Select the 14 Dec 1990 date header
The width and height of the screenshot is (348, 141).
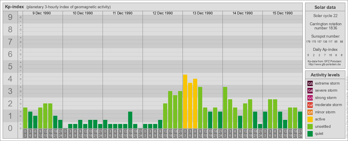tap(242, 13)
